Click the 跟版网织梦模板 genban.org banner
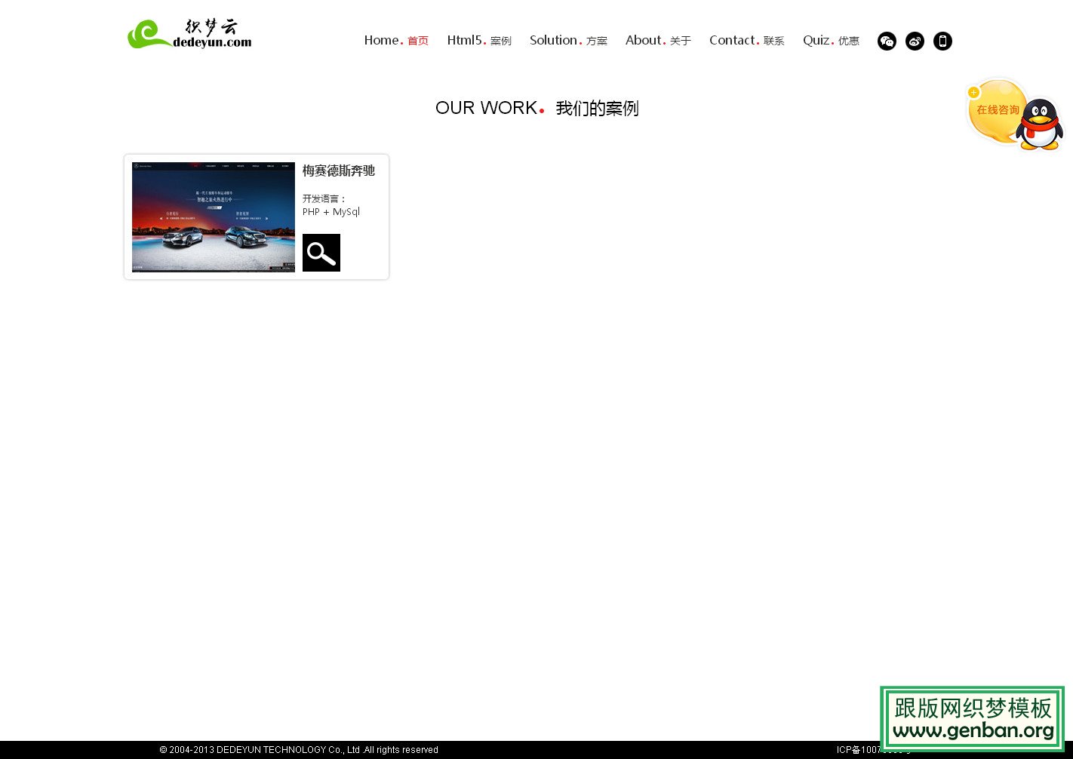 coord(972,718)
